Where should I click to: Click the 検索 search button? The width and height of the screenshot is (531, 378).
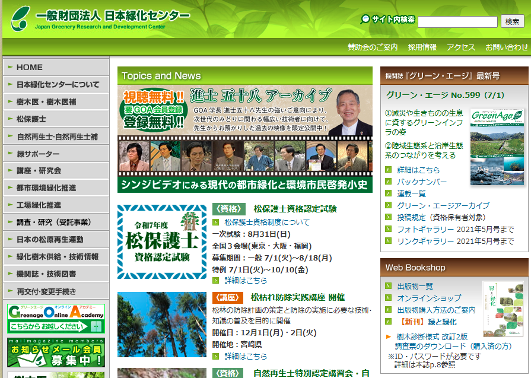coord(512,22)
